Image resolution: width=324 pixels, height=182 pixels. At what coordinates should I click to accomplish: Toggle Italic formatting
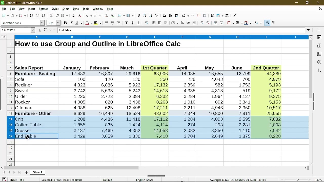71,23
